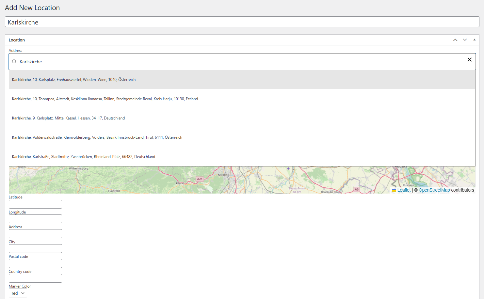Image resolution: width=484 pixels, height=299 pixels.
Task: Open the OpenStreetMap link
Action: [434, 190]
